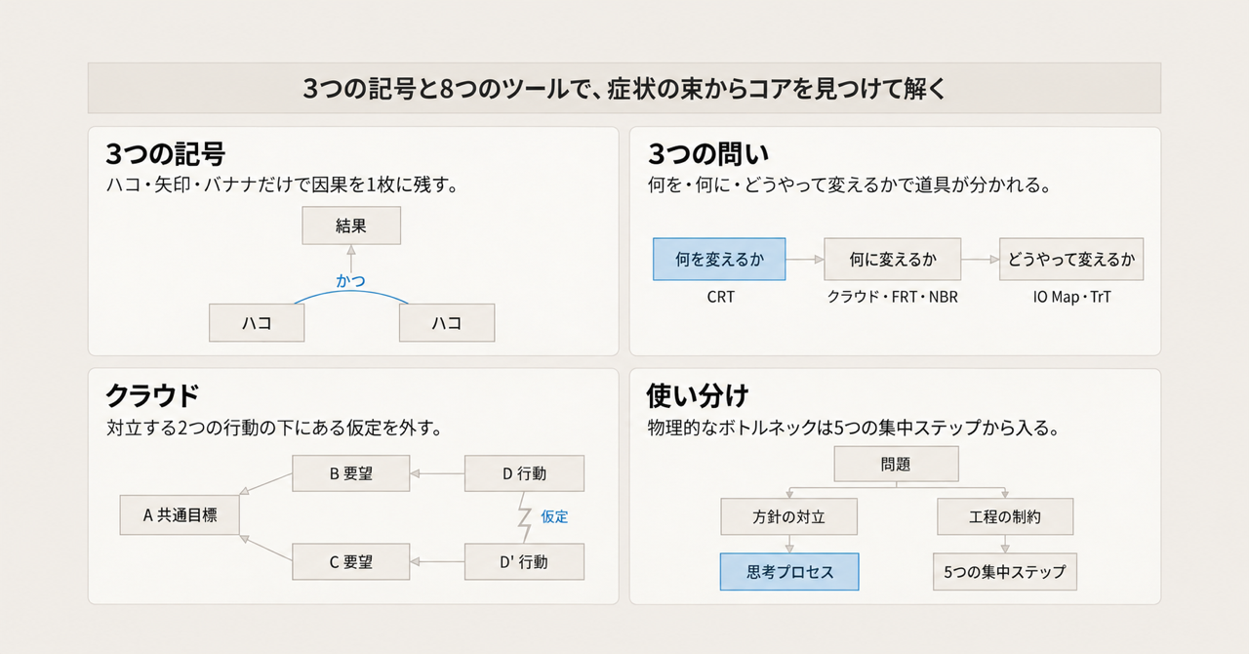Select the '問題' box
Image resolution: width=1249 pixels, height=654 pixels.
pos(896,465)
